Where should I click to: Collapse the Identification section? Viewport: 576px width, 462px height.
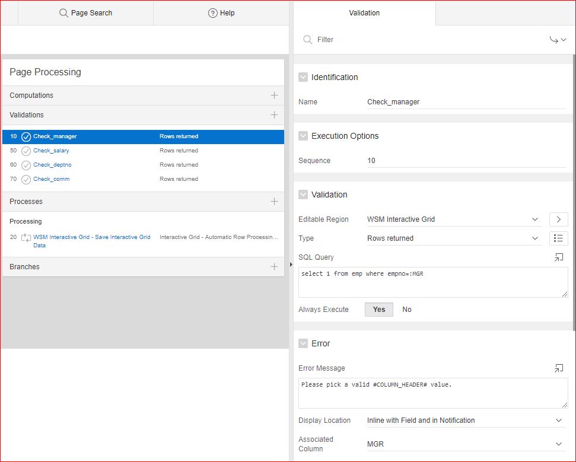[303, 77]
